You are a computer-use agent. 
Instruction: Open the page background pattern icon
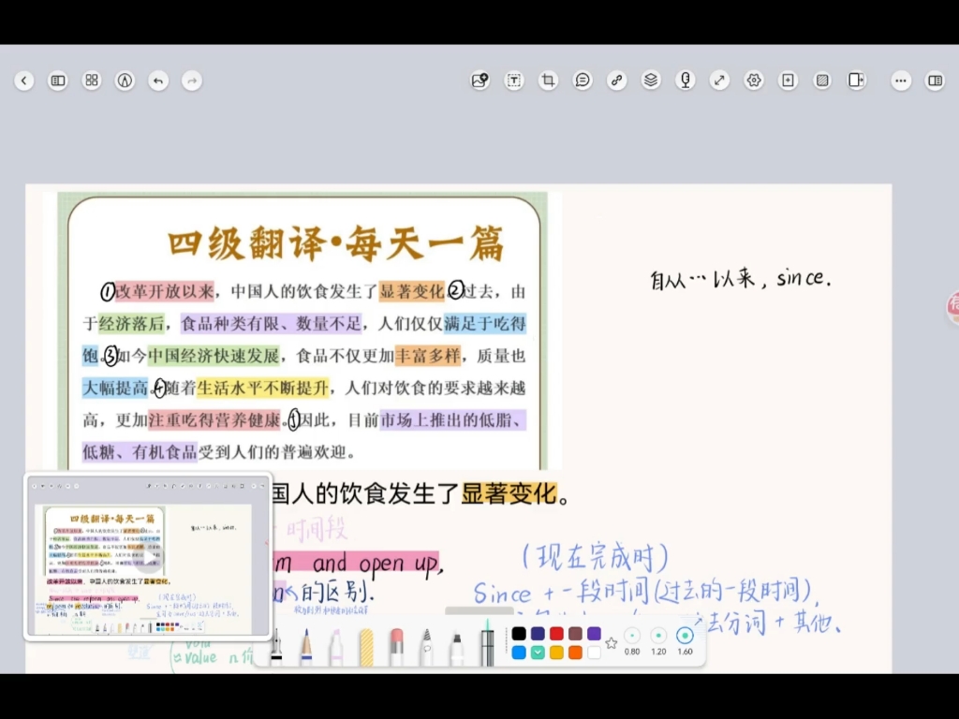point(822,81)
